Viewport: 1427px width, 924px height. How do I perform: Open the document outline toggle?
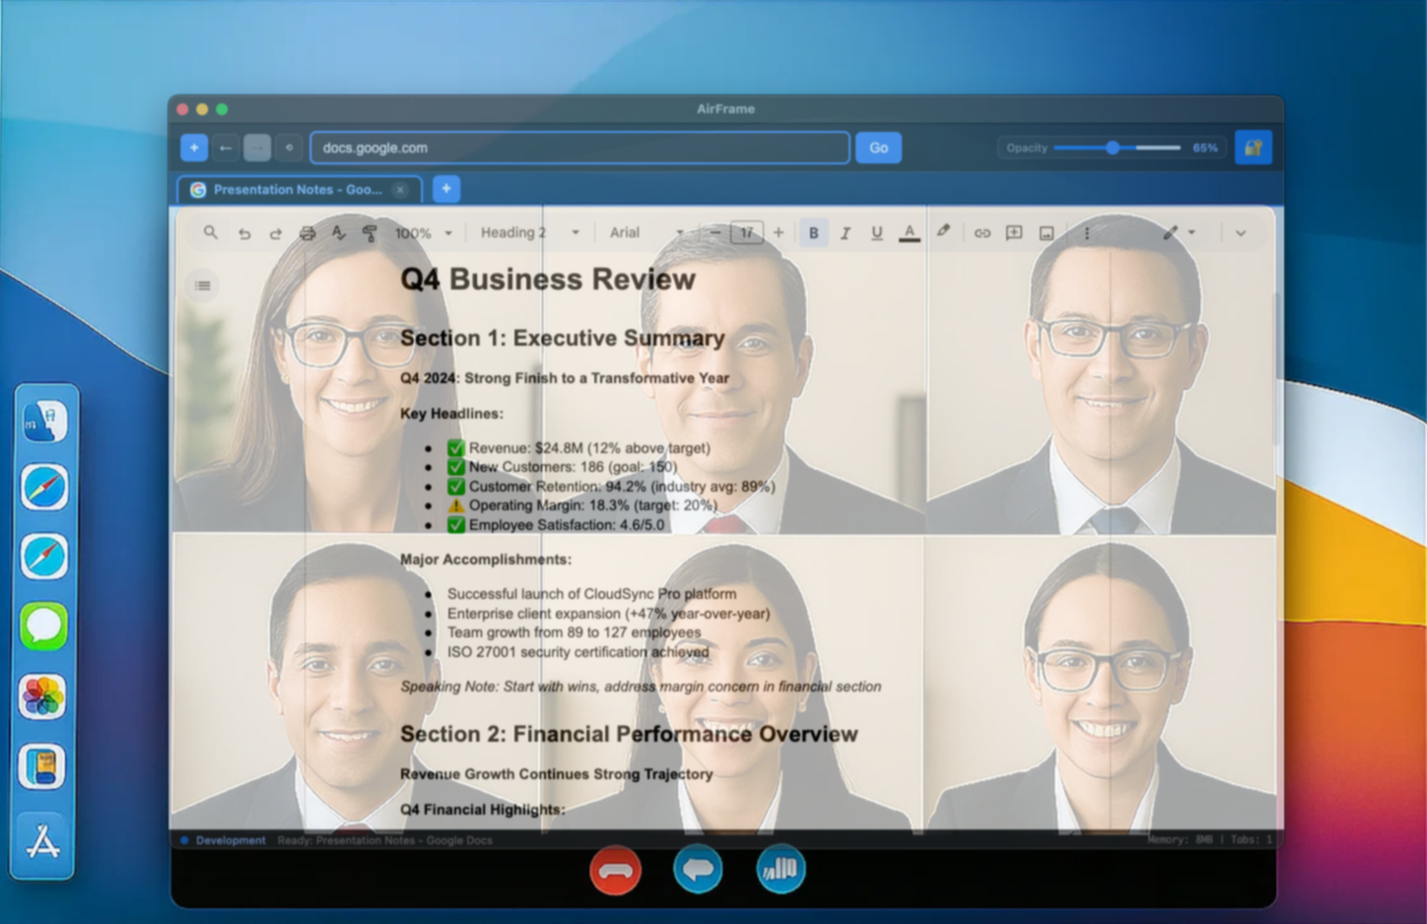pos(202,286)
